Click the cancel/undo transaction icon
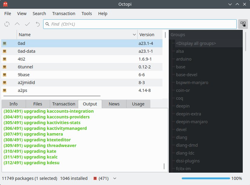 pos(37,24)
